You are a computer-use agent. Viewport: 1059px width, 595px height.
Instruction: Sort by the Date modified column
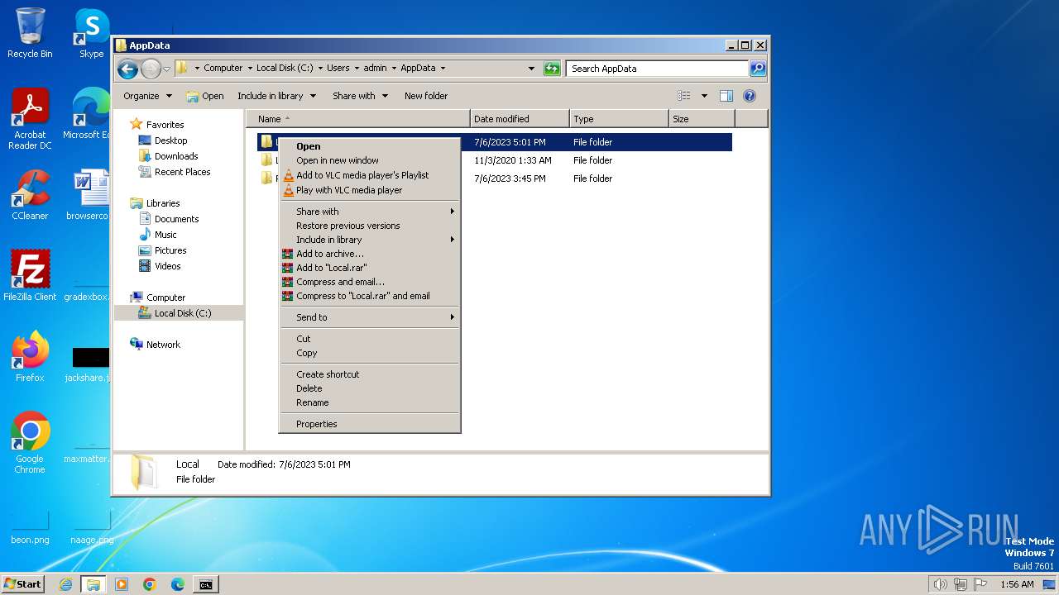520,119
